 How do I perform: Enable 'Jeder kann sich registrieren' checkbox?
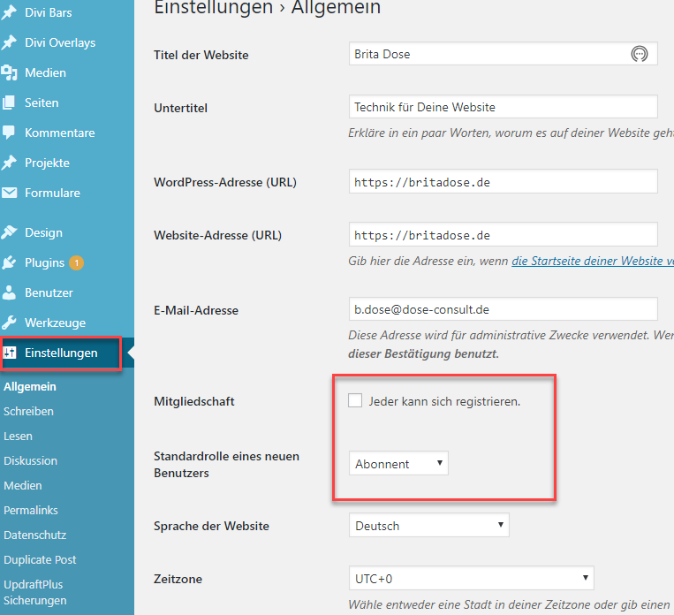pyautogui.click(x=355, y=401)
